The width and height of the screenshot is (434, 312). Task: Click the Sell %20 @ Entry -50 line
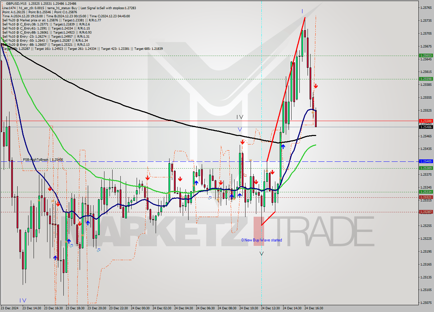click(45, 40)
